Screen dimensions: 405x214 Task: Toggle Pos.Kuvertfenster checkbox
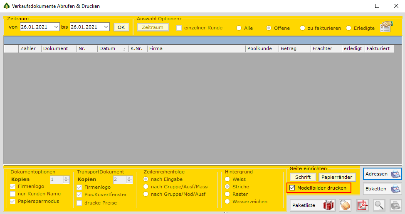click(x=79, y=195)
